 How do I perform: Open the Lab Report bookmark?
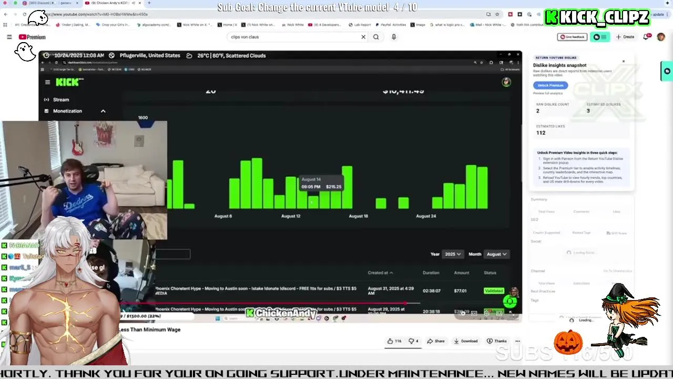click(x=360, y=25)
